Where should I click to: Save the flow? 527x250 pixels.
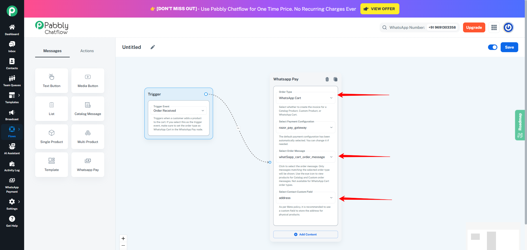pos(509,47)
